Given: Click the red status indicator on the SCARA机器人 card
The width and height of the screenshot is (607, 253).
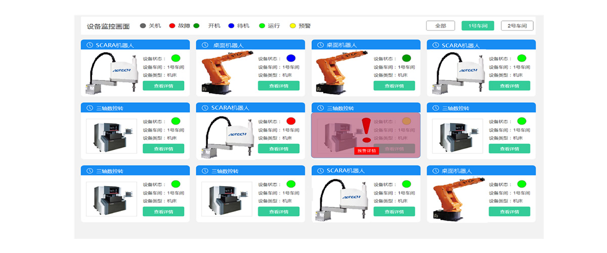Looking at the screenshot, I should coord(291,121).
